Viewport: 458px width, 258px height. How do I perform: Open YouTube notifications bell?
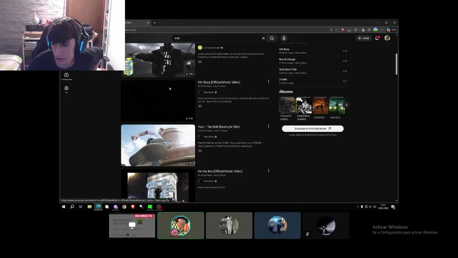[x=377, y=38]
